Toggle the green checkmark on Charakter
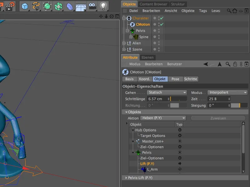The image size is (250, 187). 162,18
